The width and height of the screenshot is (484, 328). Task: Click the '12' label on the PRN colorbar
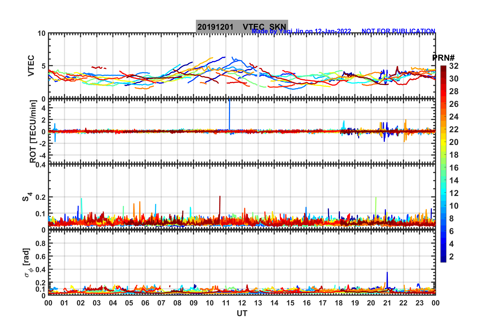coord(454,193)
